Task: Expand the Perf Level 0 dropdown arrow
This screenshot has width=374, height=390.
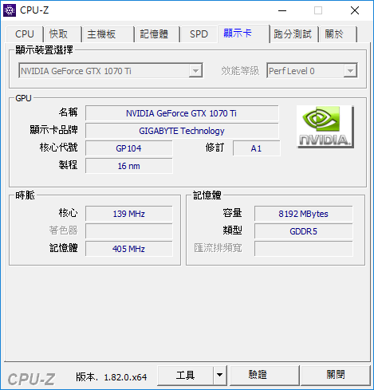Action: click(350, 71)
